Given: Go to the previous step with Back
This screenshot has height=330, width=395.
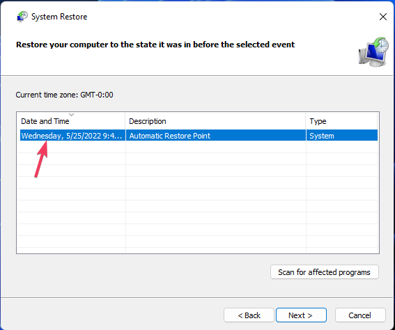Looking at the screenshot, I should click(x=249, y=315).
